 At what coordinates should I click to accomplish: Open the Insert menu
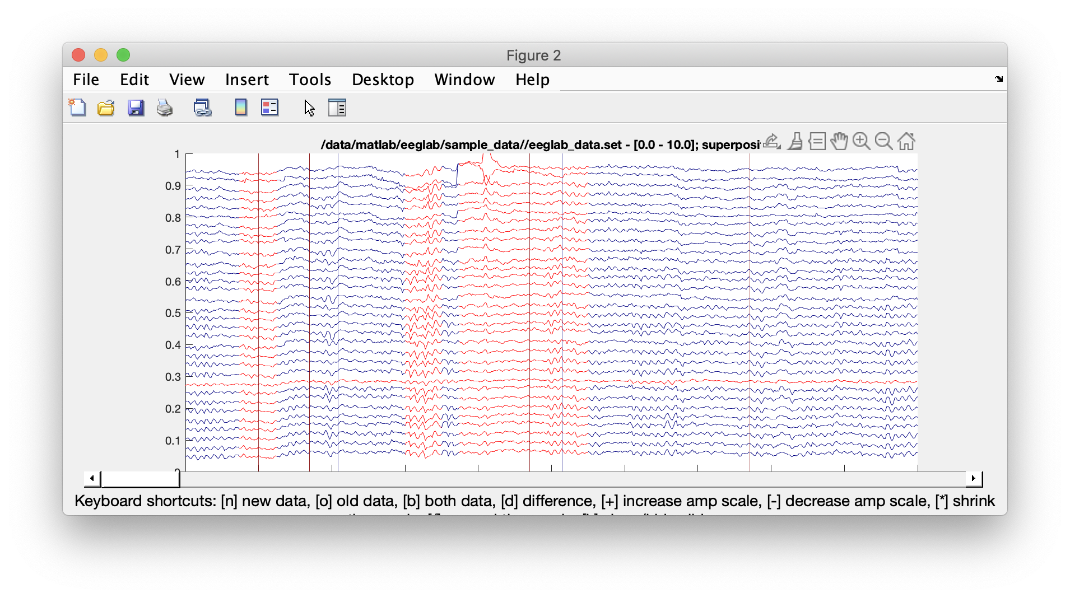[246, 80]
